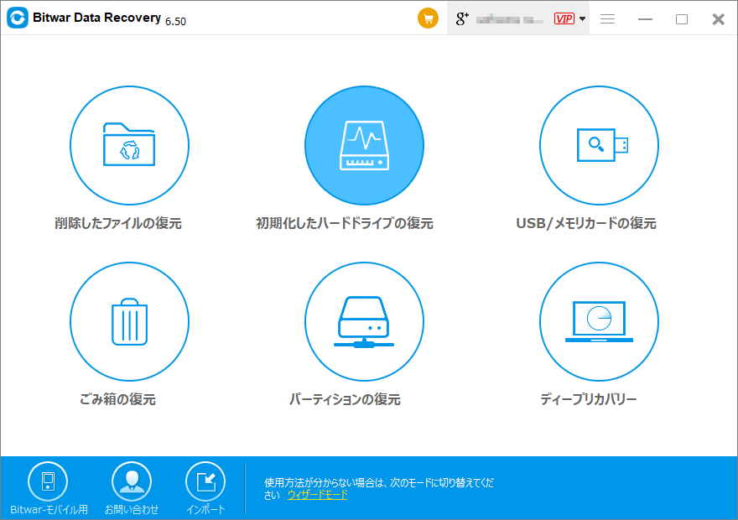Switch to wizard mode via ウィザードモード link
Viewport: 738px width, 520px height.
click(317, 495)
